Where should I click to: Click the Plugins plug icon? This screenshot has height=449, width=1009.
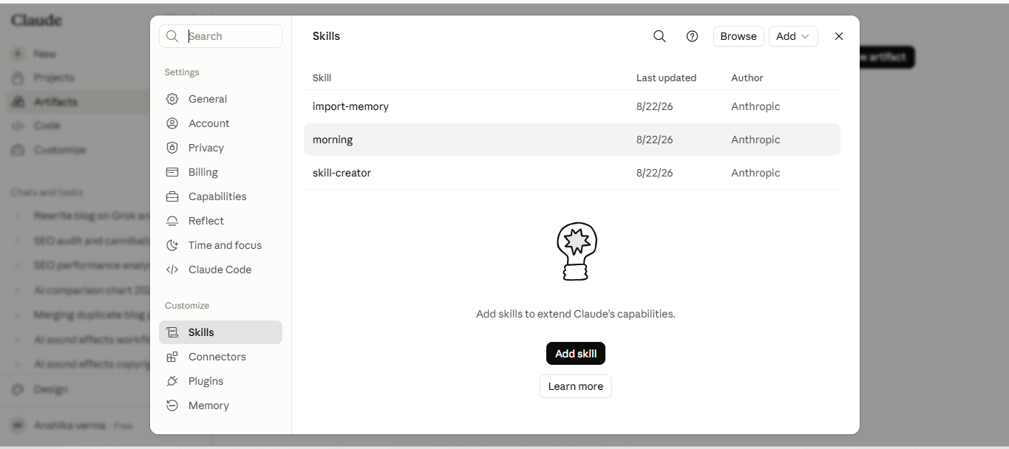tap(172, 381)
